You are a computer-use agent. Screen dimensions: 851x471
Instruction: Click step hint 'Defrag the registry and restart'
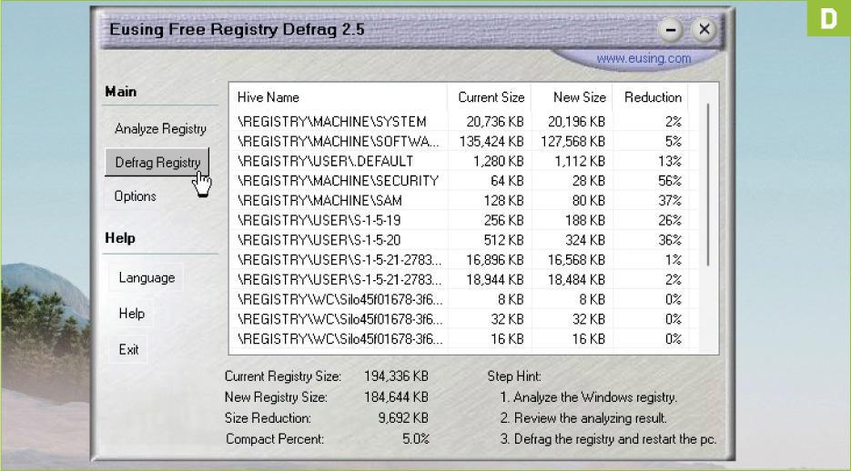pyautogui.click(x=608, y=439)
